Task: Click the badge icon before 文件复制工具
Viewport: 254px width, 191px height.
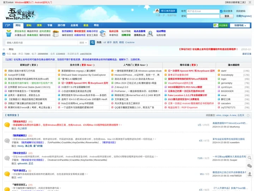Action: coord(112,99)
